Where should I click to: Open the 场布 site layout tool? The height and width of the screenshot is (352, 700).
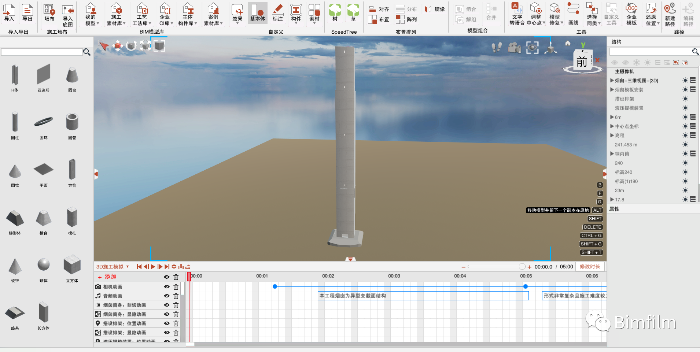[x=49, y=13]
